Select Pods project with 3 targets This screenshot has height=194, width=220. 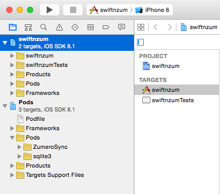67,106
